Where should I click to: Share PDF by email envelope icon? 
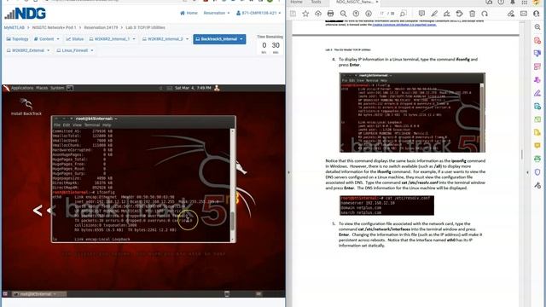[x=523, y=14]
